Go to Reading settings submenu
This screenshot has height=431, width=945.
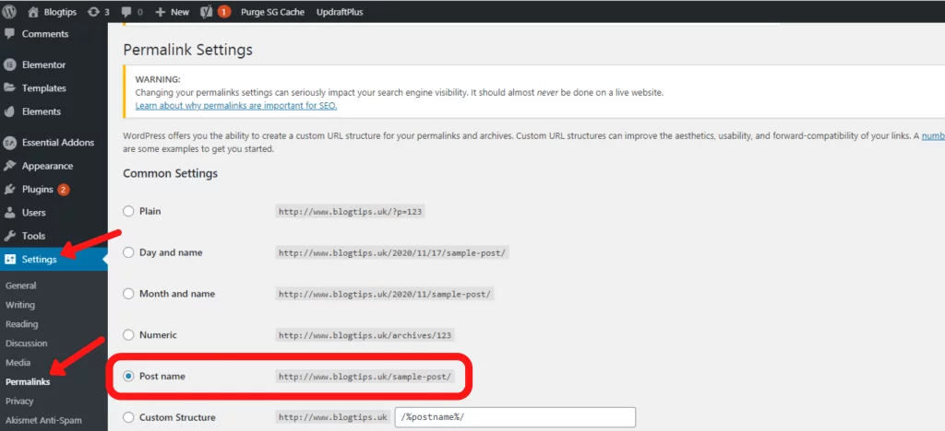tap(22, 324)
